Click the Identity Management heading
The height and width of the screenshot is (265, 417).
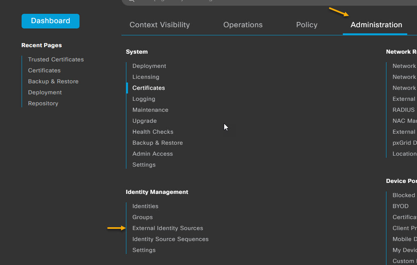tap(157, 192)
